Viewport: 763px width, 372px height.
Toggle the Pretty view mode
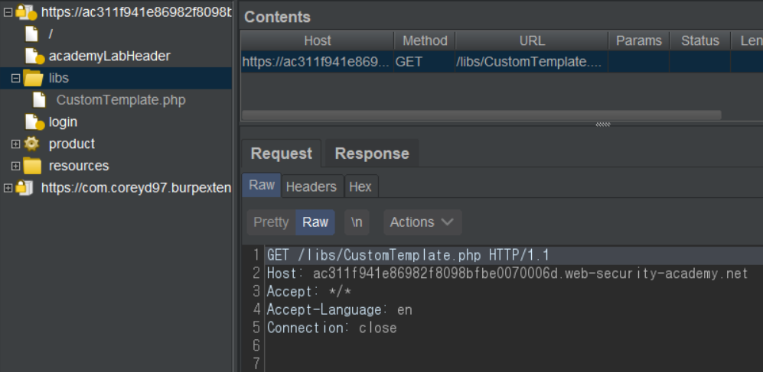point(271,222)
